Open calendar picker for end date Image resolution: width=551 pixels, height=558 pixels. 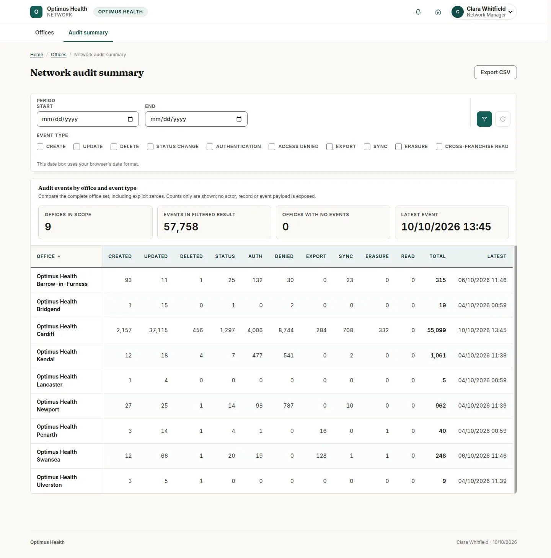point(239,119)
